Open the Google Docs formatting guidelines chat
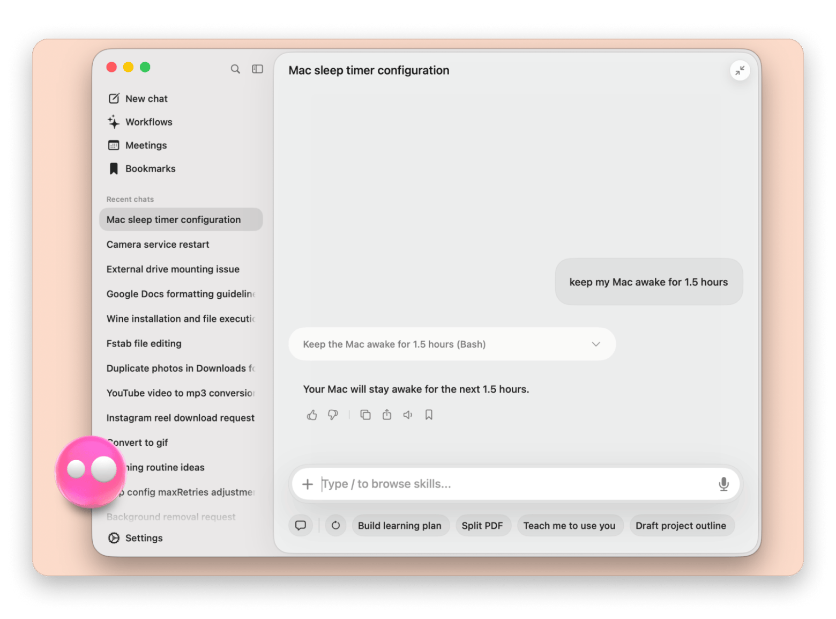Image resolution: width=836 pixels, height=619 pixels. [x=181, y=294]
